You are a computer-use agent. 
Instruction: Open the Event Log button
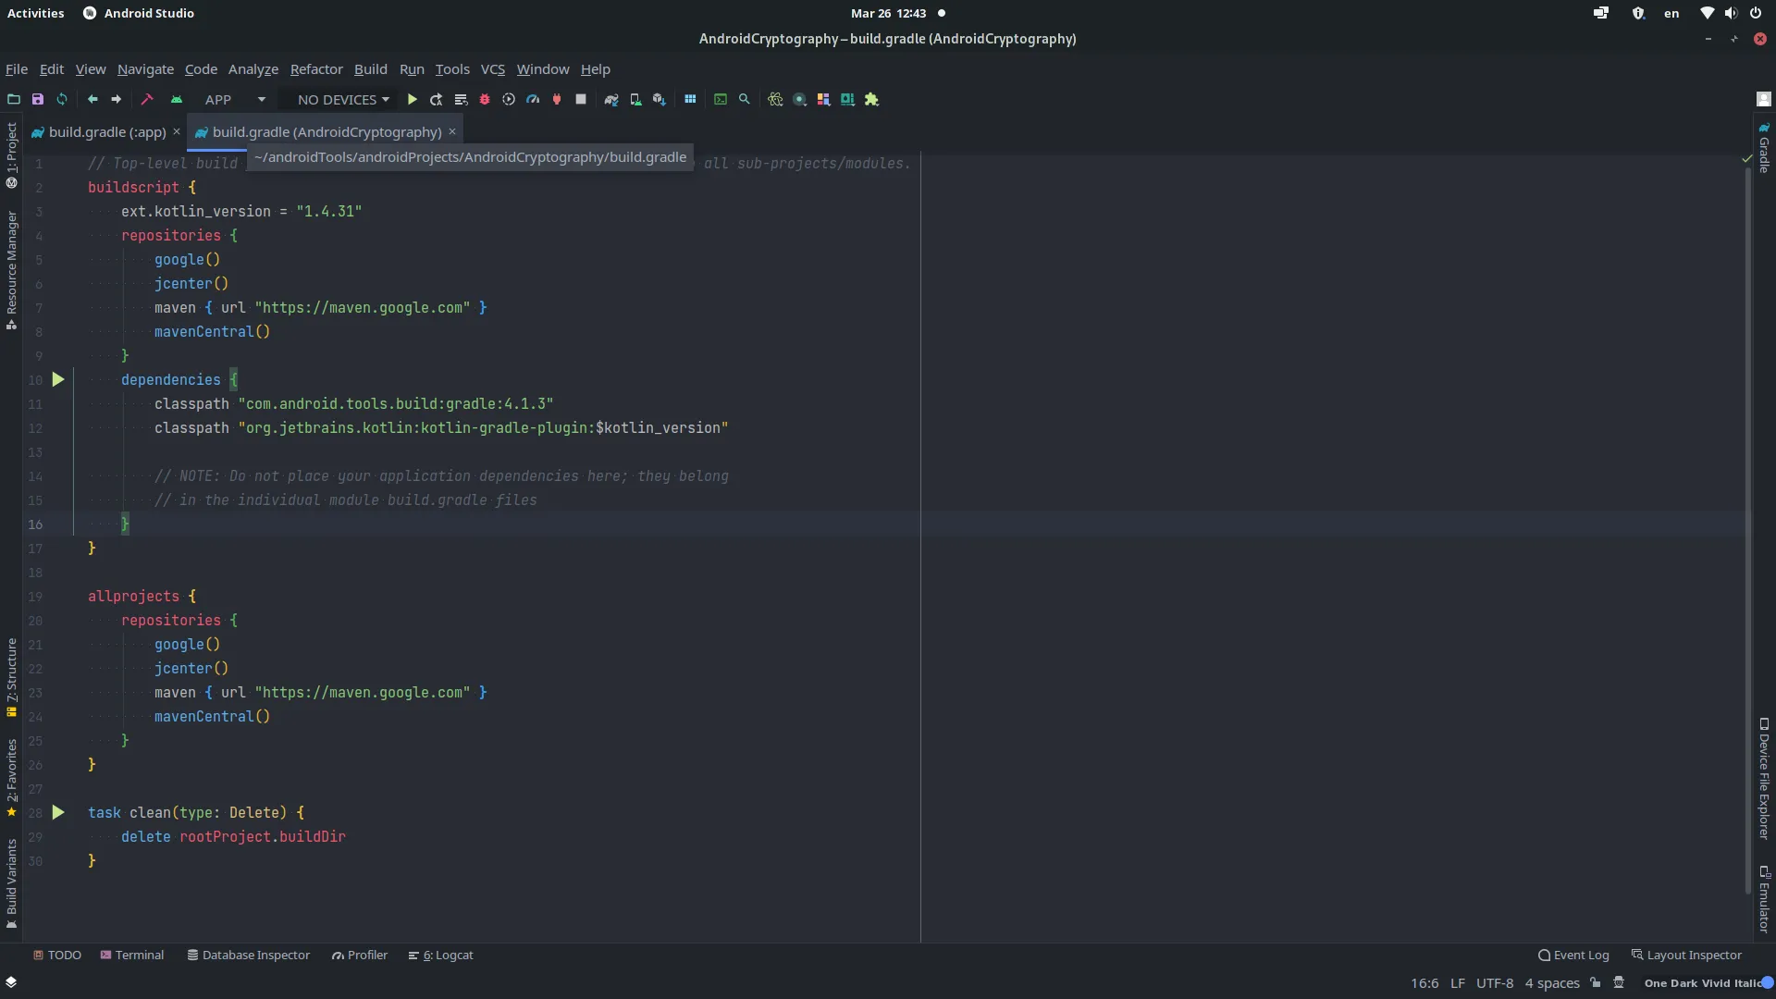[1573, 956]
